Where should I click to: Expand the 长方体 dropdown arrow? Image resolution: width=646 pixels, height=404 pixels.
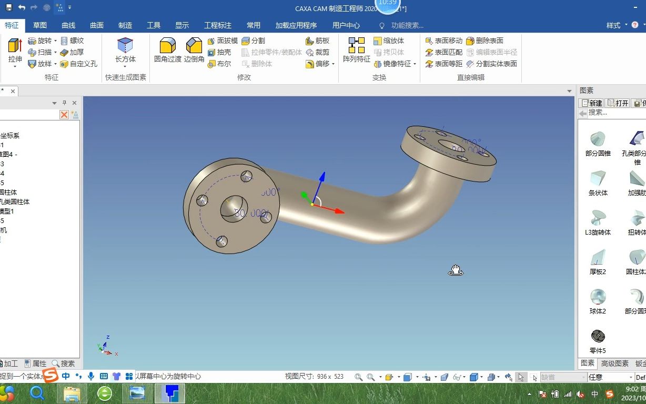125,66
